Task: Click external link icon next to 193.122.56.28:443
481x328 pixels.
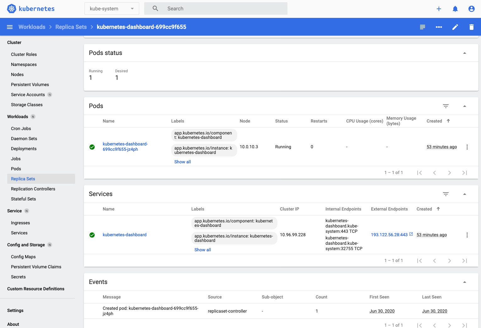Action: pyautogui.click(x=411, y=234)
